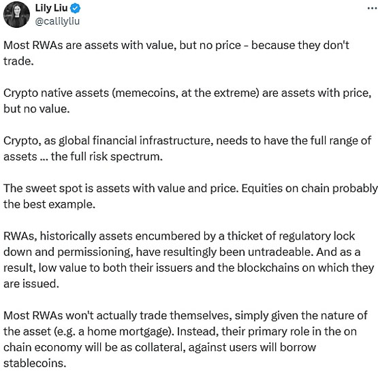The height and width of the screenshot is (373, 378).
Task: Click the words 'Crypto native' starting paragraph two
Action: pyautogui.click(x=38, y=93)
